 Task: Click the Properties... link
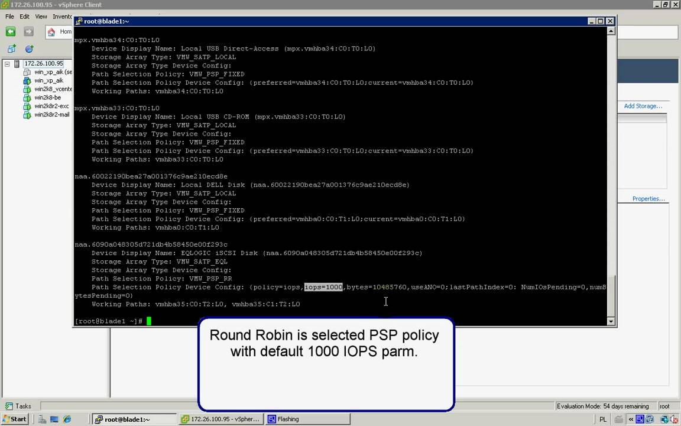coord(648,199)
